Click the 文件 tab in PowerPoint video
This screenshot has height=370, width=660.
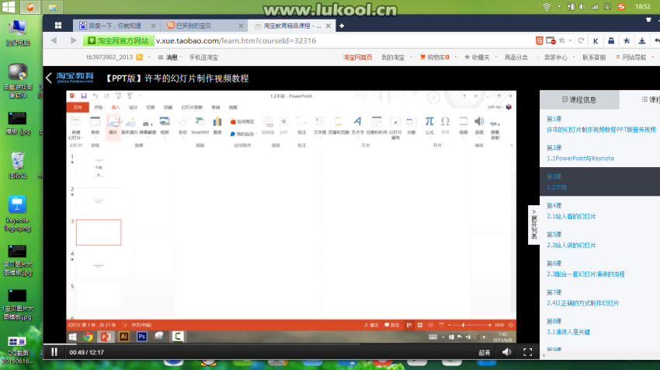(x=78, y=107)
